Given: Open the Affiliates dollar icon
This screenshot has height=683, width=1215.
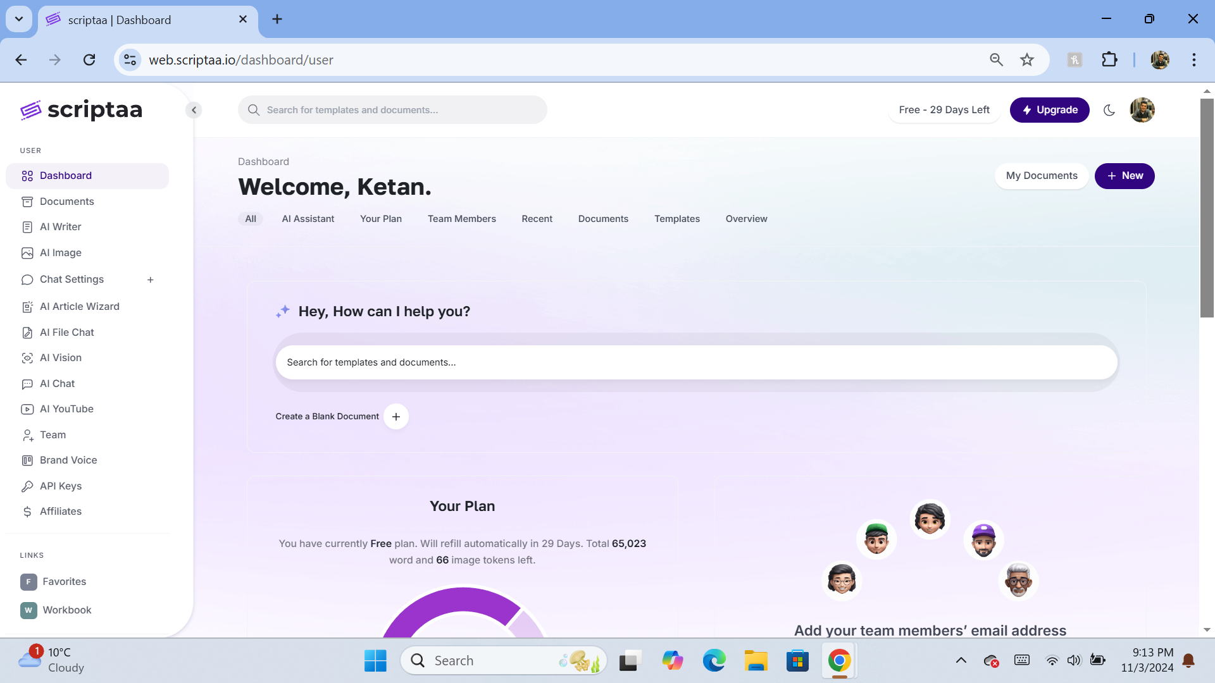Looking at the screenshot, I should point(27,512).
